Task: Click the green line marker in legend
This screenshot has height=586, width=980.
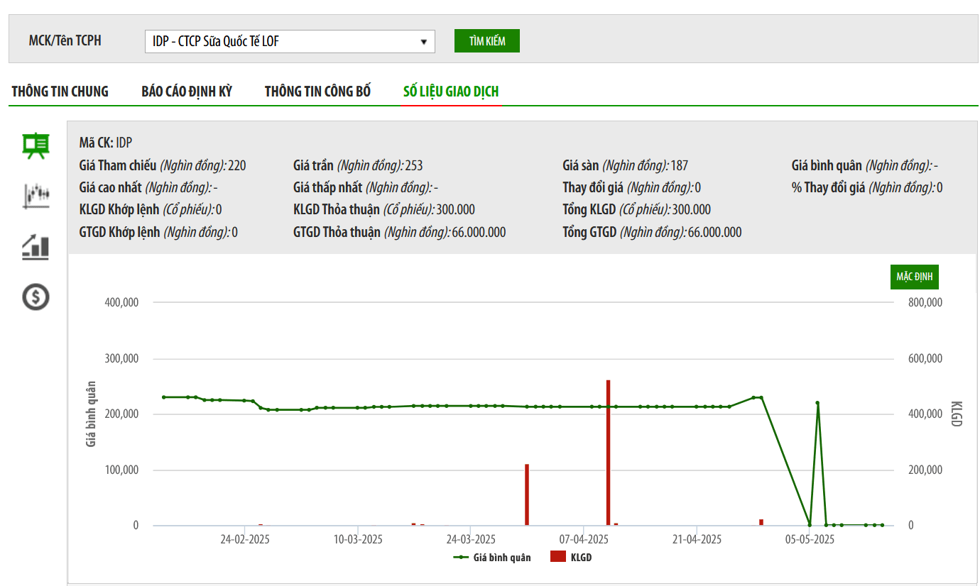Action: pos(461,558)
